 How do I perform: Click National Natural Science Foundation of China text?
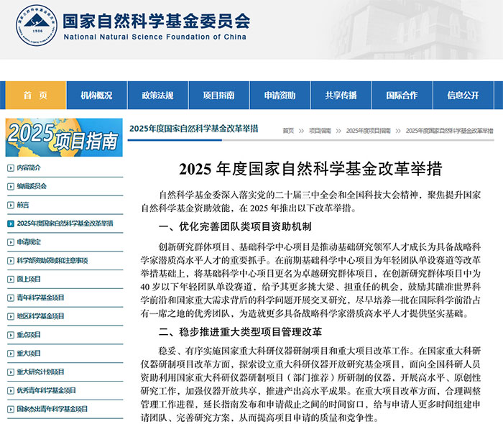155,37
